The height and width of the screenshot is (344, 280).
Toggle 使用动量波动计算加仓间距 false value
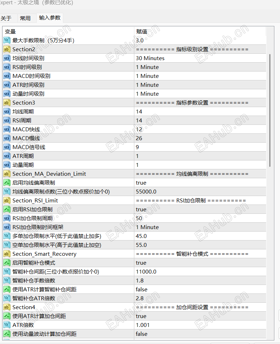click(200, 334)
